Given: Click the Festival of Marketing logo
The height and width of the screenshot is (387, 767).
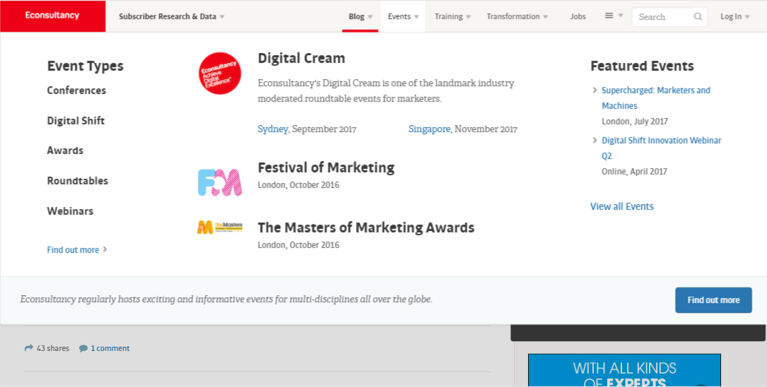Looking at the screenshot, I should [x=220, y=182].
